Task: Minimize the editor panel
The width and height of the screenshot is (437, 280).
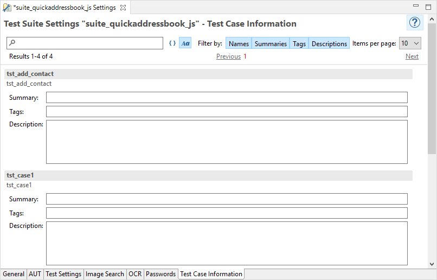Action: (x=415, y=6)
